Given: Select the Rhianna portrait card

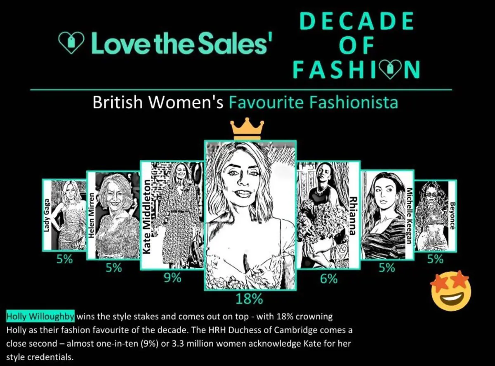Looking at the screenshot, I should pos(328,216).
